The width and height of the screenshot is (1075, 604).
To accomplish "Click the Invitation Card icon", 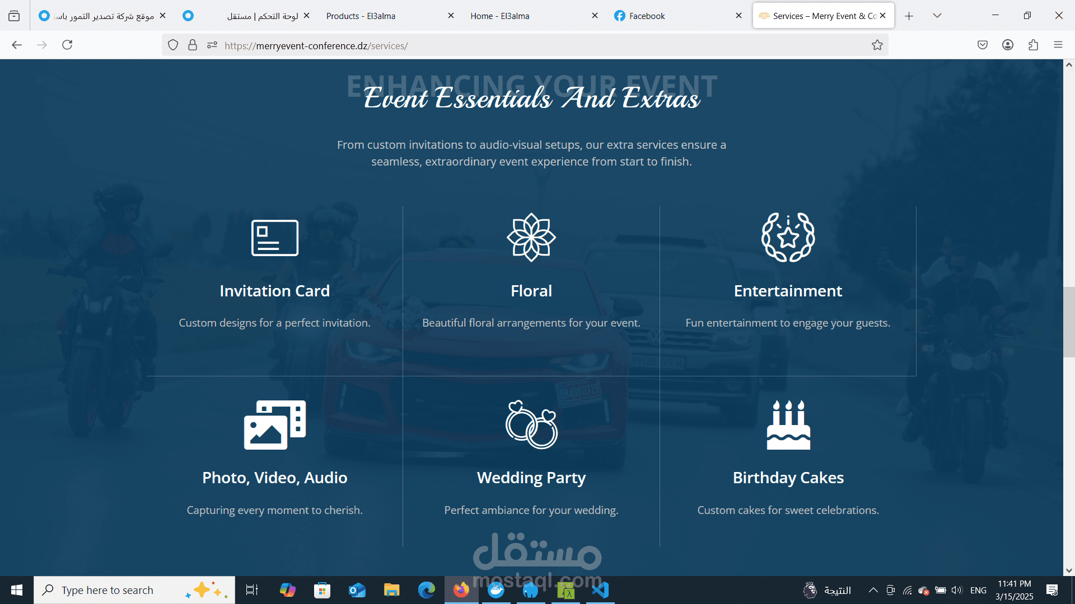I will coord(274,238).
